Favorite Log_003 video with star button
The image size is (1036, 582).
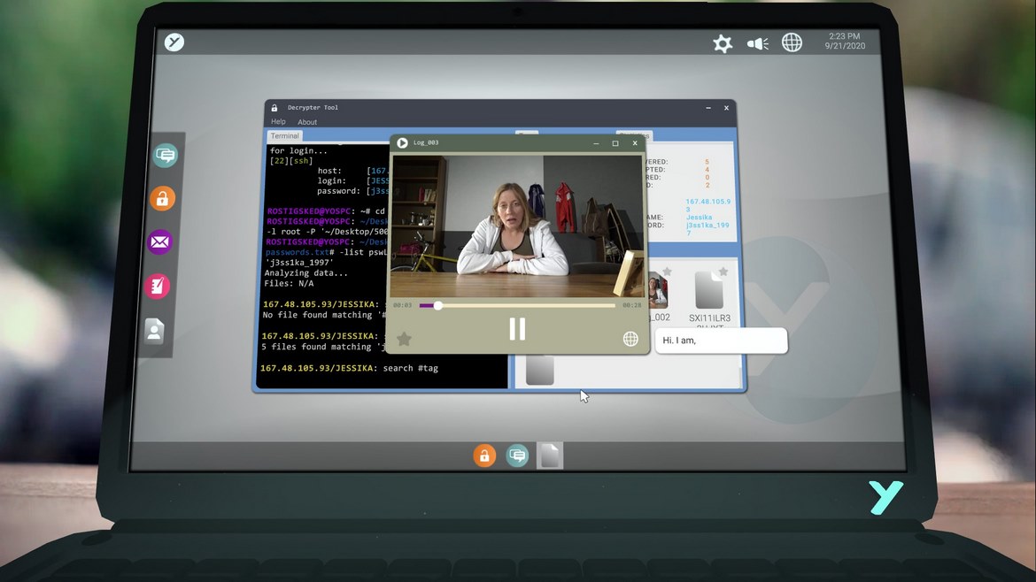pyautogui.click(x=404, y=339)
